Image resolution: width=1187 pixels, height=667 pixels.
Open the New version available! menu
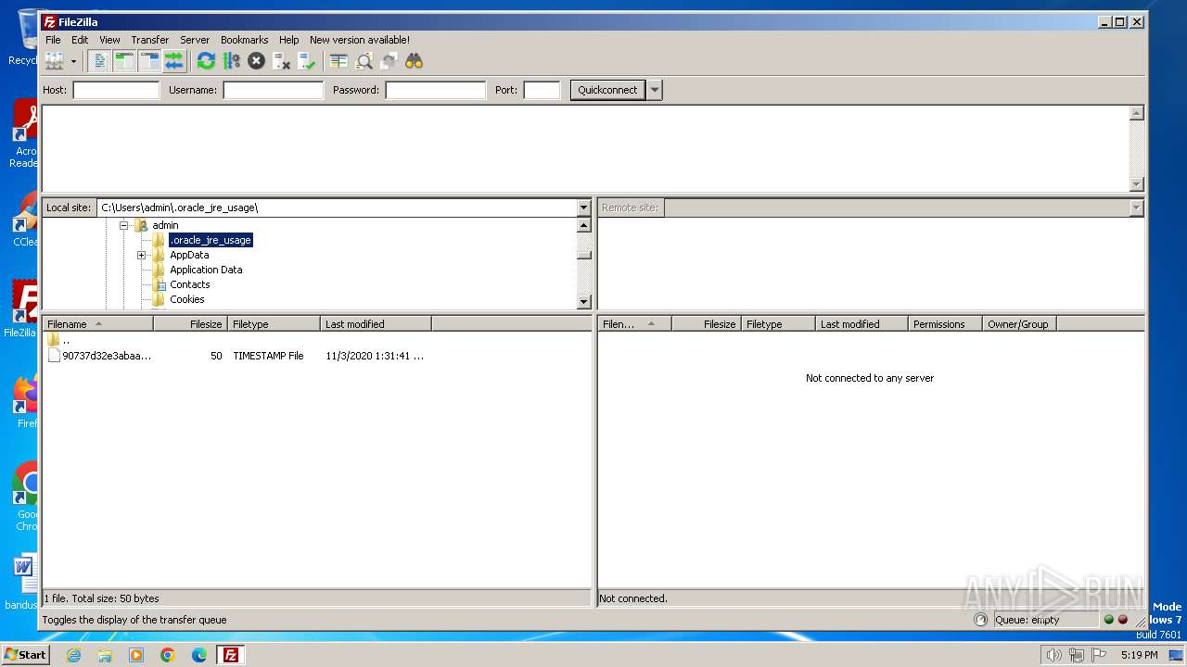click(360, 40)
